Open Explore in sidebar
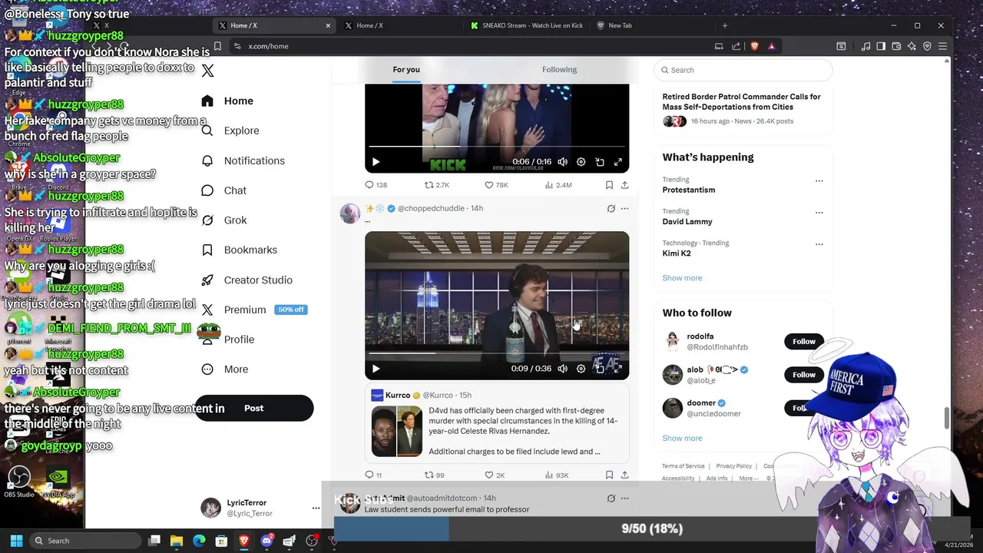The height and width of the screenshot is (553, 983). (x=230, y=131)
